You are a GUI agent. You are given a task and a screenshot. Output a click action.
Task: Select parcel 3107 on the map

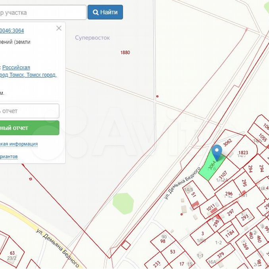(x=223, y=175)
